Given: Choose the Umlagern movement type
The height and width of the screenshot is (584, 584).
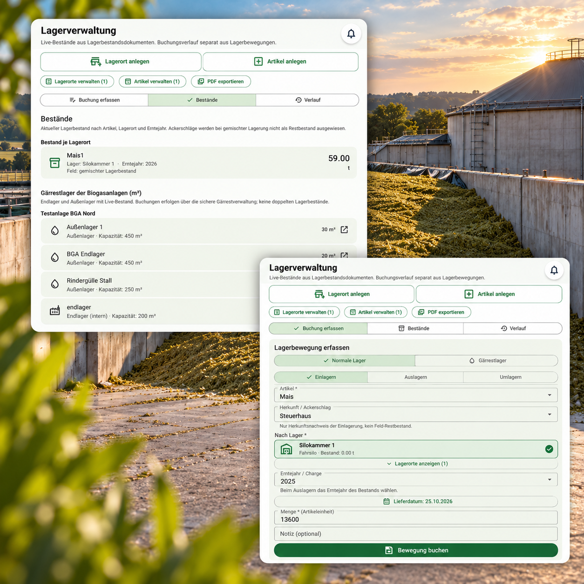Looking at the screenshot, I should pos(510,377).
